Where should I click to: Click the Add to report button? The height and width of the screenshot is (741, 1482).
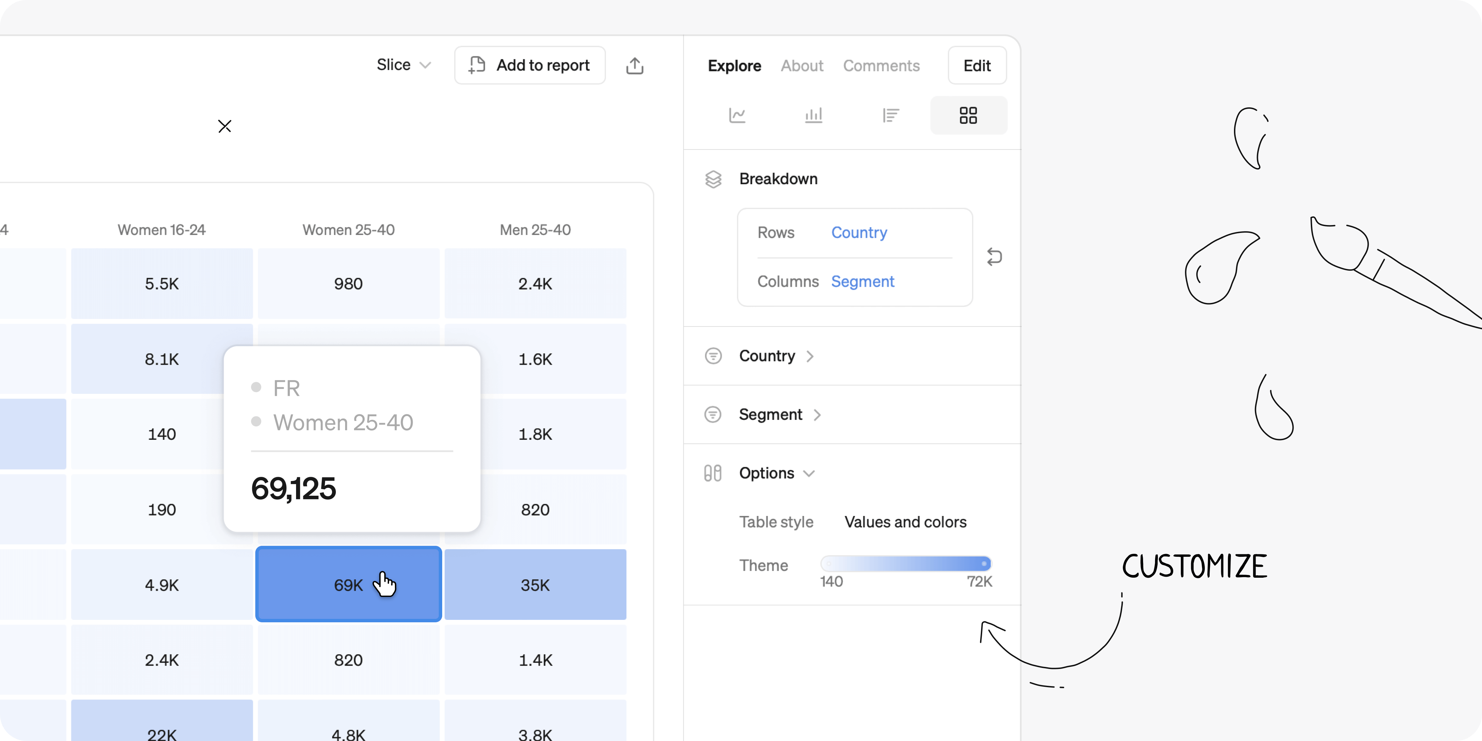[529, 66]
